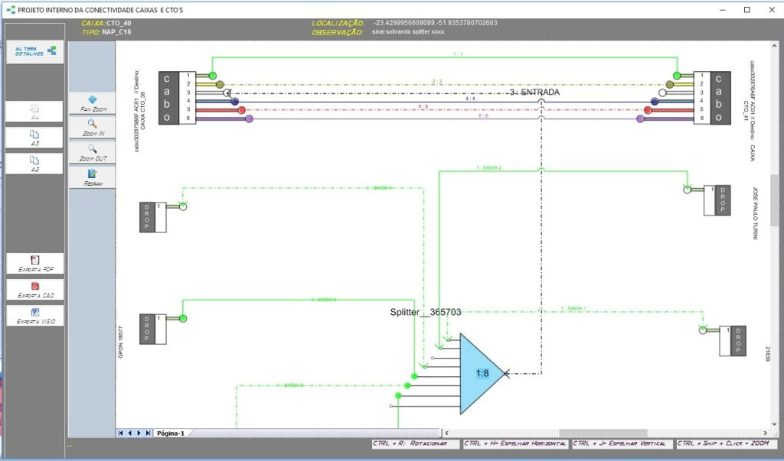The image size is (784, 461).
Task: Export the diagram with Exporta PDF
Action: click(35, 264)
